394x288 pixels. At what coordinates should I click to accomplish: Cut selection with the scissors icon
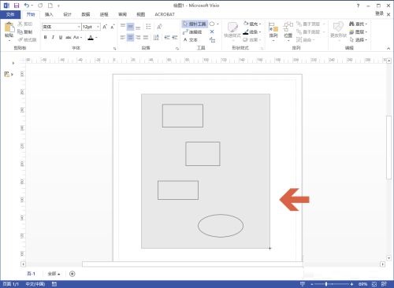click(x=25, y=24)
